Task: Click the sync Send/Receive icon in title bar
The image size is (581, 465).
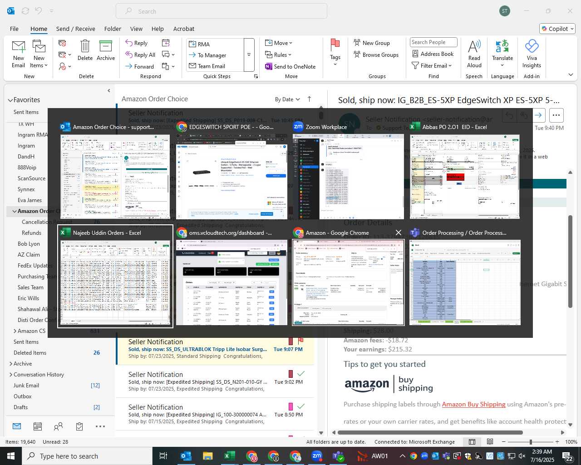Action: click(25, 10)
